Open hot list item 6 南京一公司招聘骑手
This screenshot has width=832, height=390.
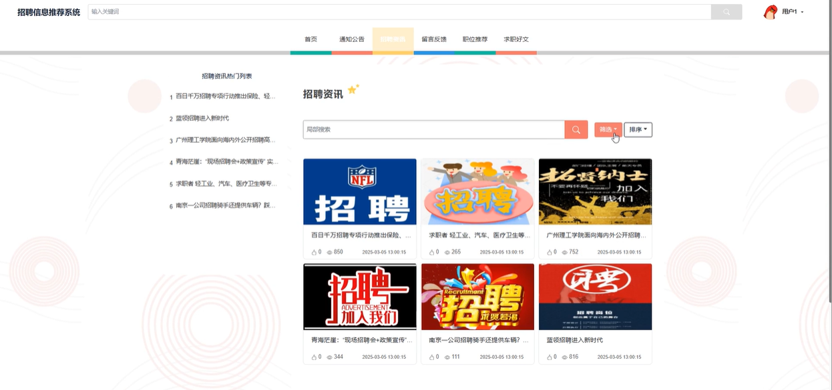(x=226, y=206)
